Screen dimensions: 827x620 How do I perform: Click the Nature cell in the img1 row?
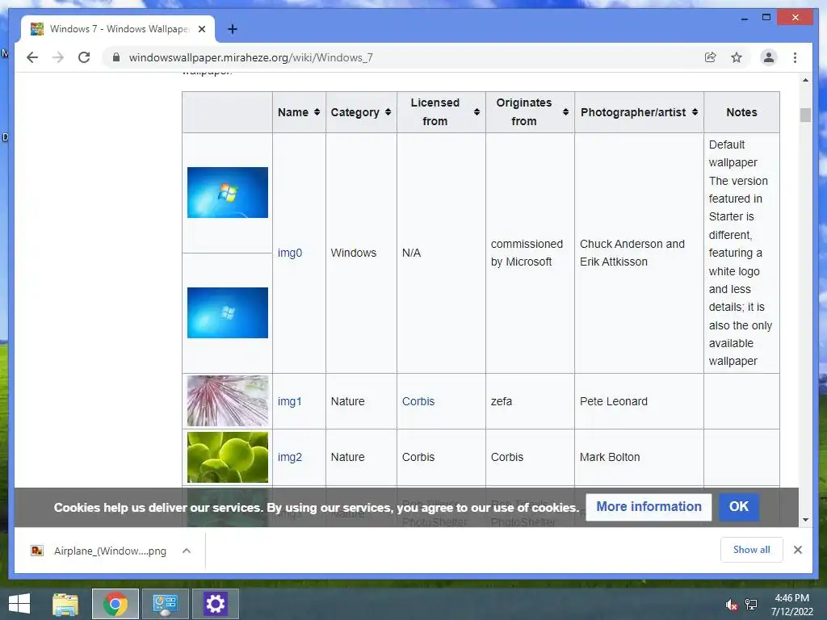tap(361, 401)
